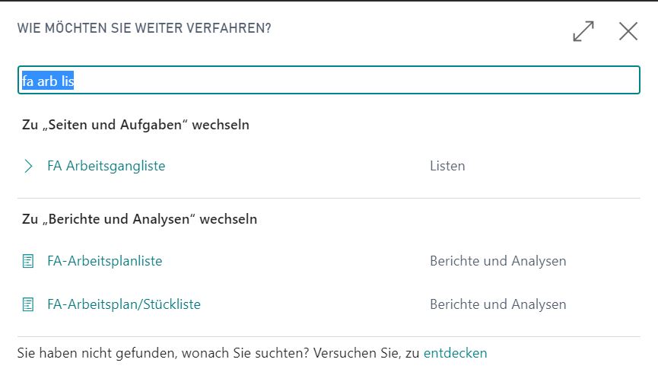Screen dimensions: 658x369
Task: Expand the dialog with the diagonal arrows icon
Action: pos(583,31)
